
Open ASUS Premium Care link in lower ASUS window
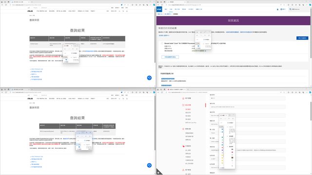[37, 157]
